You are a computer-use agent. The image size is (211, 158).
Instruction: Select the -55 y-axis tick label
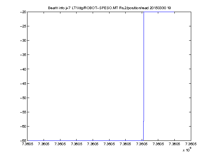(x=23, y=112)
